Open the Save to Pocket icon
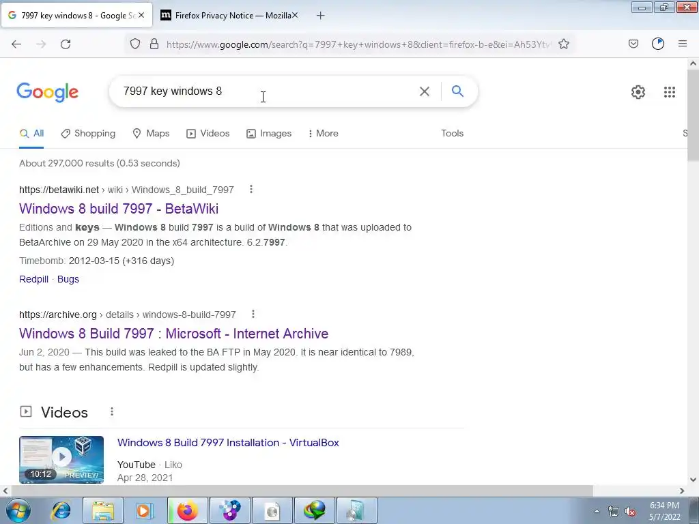Image resolution: width=699 pixels, height=524 pixels. (x=633, y=44)
